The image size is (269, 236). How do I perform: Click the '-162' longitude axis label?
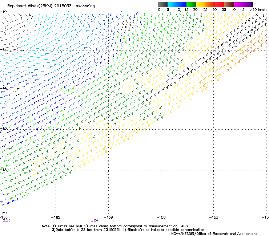[x=56, y=217]
